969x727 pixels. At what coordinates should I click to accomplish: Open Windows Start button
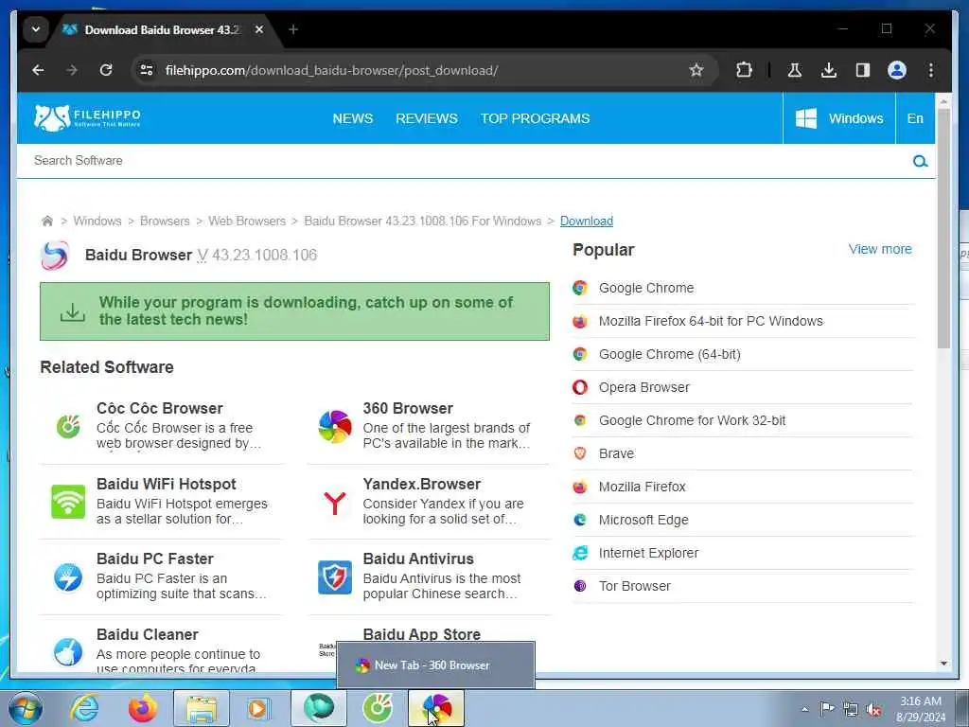click(25, 708)
